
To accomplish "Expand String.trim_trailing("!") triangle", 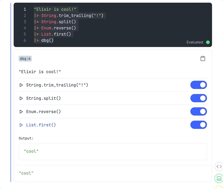I will click(x=21, y=85).
